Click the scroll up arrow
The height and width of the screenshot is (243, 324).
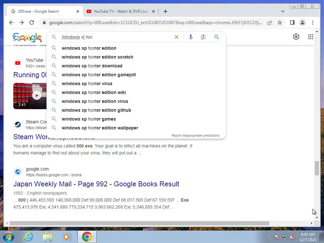(317, 31)
